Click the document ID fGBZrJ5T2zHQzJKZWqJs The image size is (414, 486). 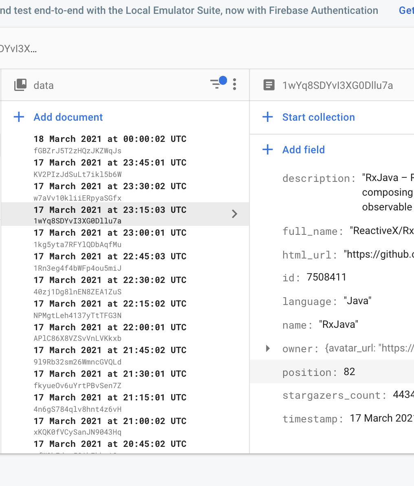77,151
